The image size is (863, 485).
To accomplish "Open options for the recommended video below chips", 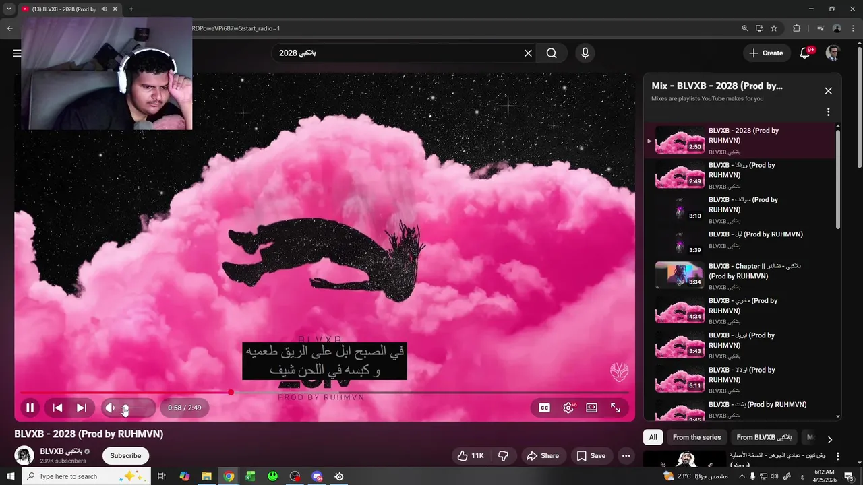I will coord(837,457).
